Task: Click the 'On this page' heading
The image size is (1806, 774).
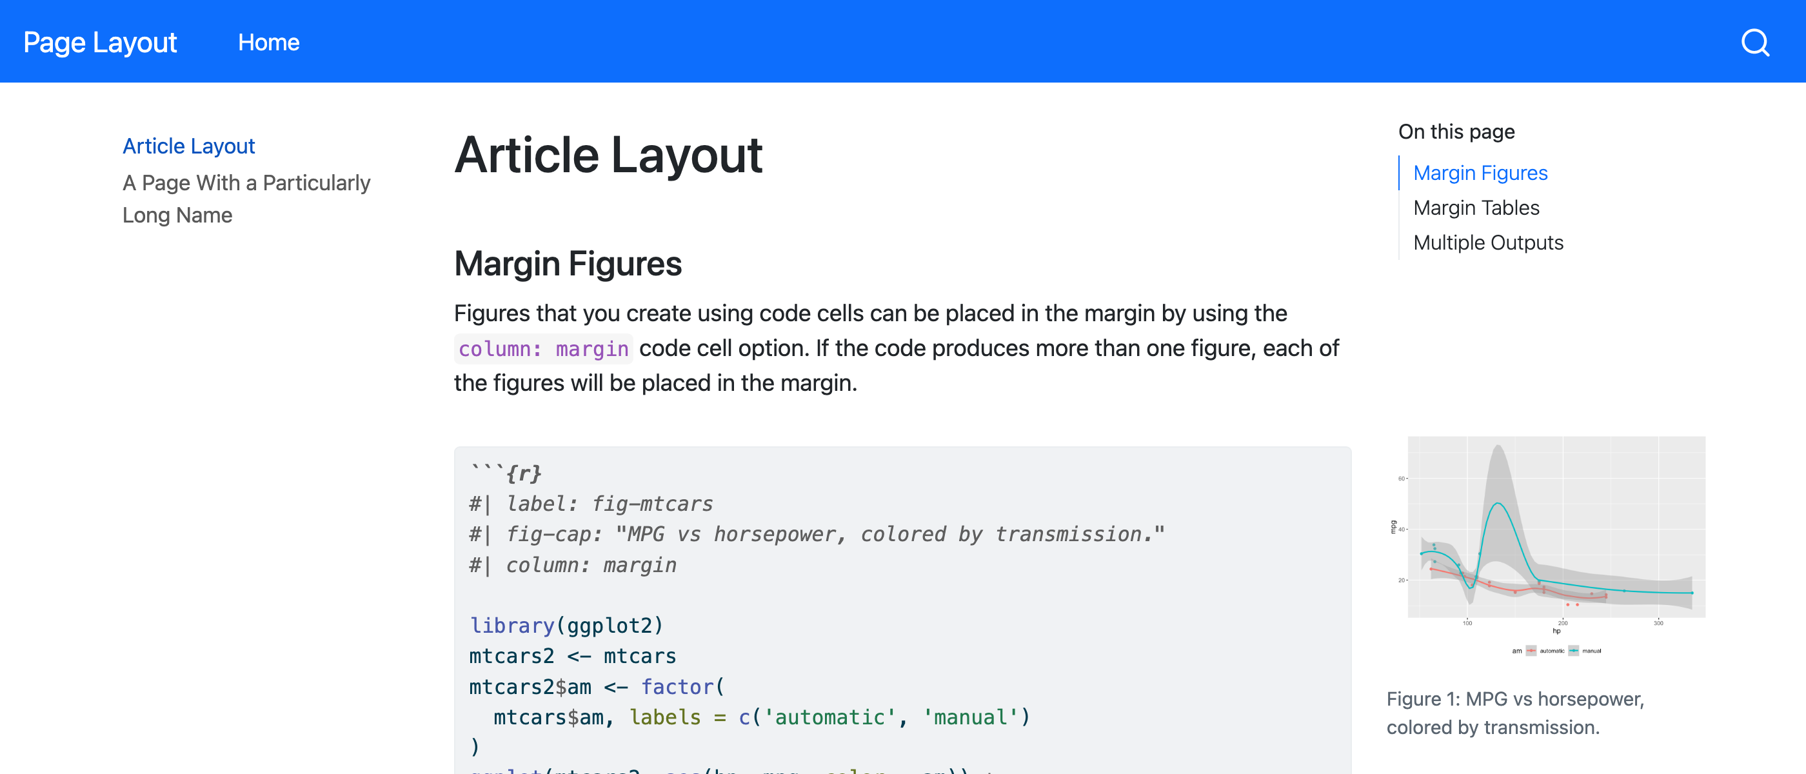Action: click(1456, 131)
